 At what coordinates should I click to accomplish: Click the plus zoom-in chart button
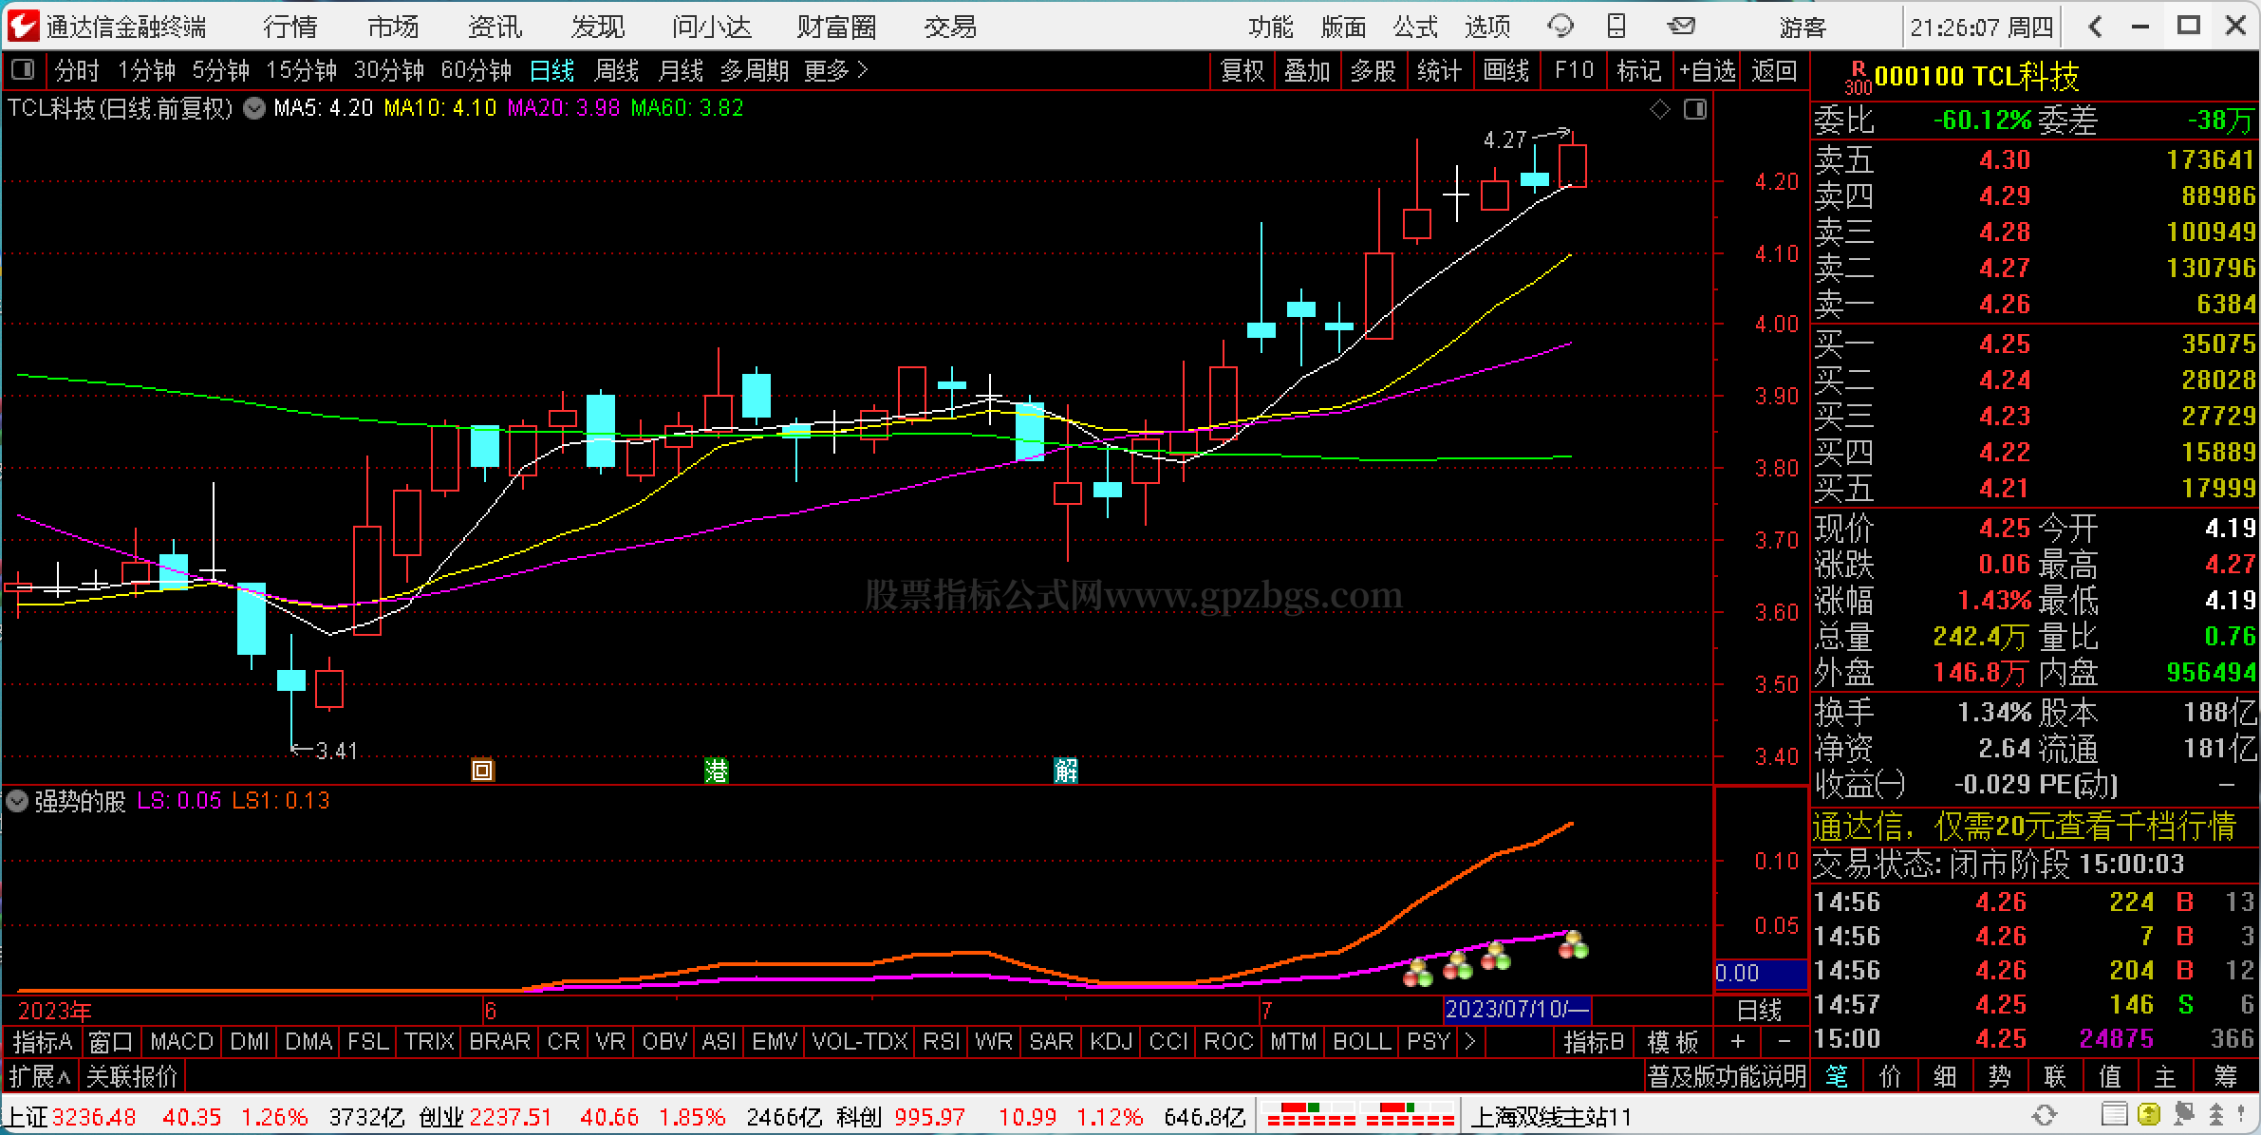click(x=1737, y=1041)
